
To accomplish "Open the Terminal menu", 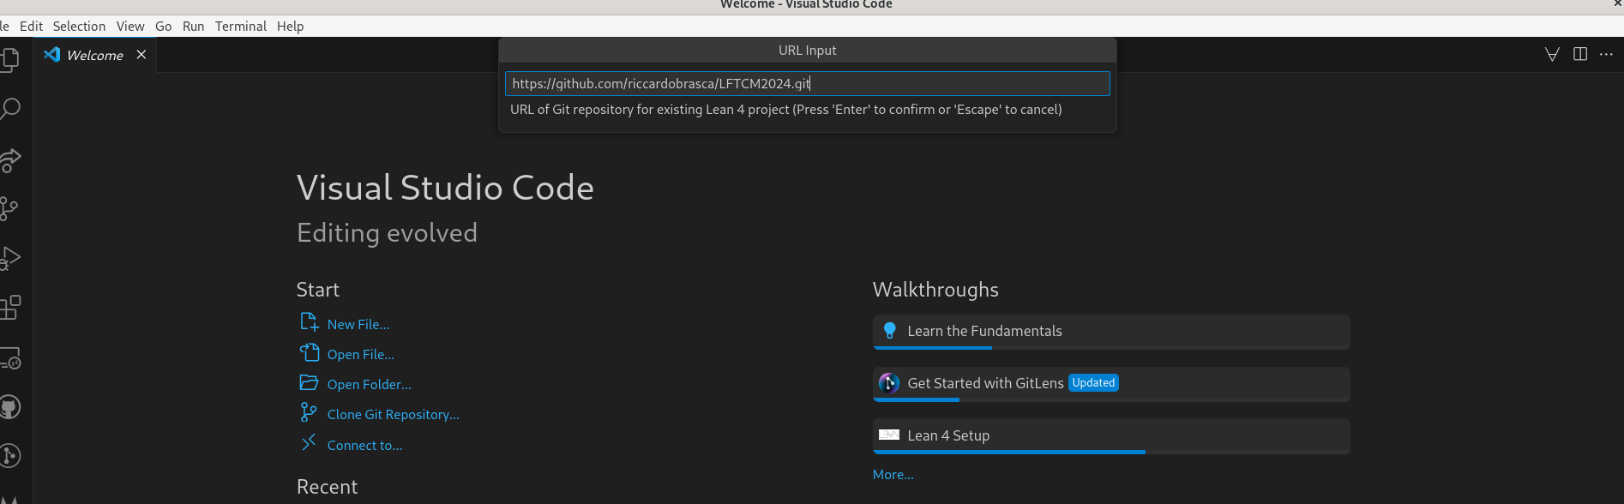I will (241, 26).
